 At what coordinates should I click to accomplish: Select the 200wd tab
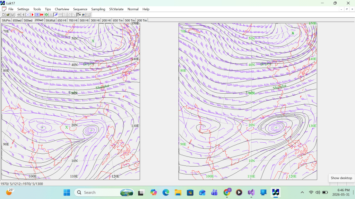click(39, 20)
